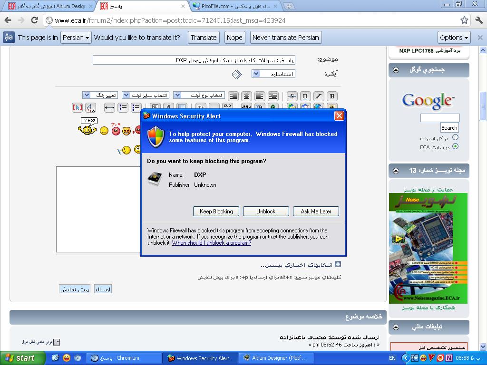
Task: Click Ask Me Later in security alert
Action: [316, 211]
